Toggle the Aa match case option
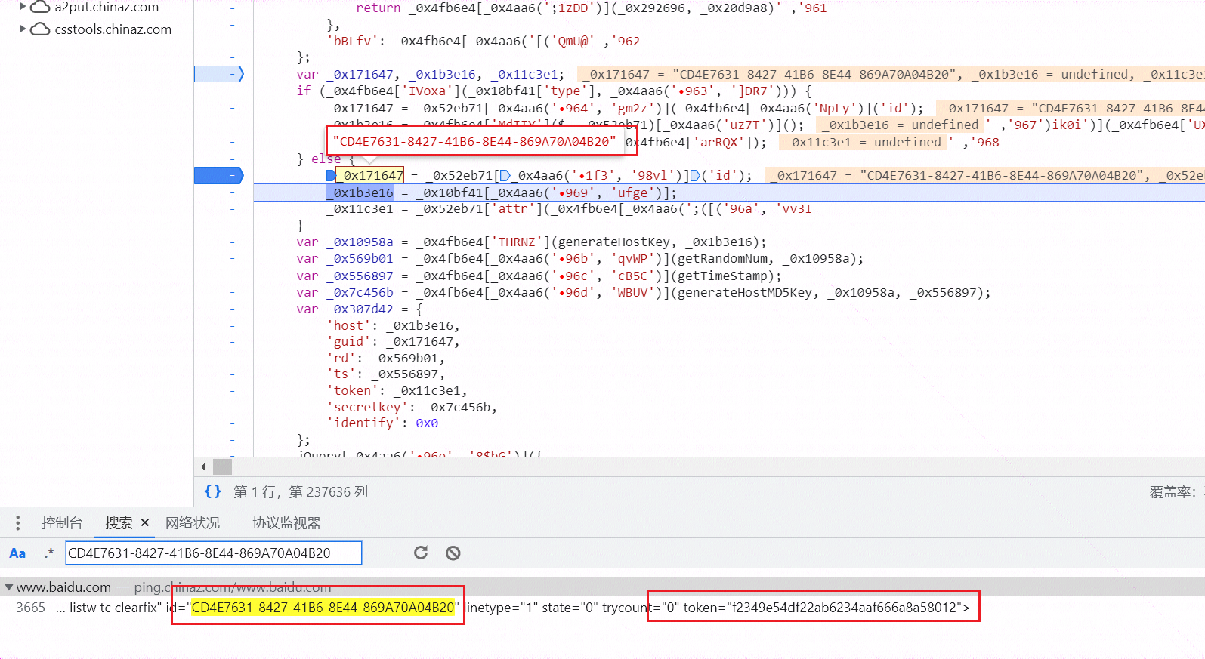 pyautogui.click(x=17, y=553)
